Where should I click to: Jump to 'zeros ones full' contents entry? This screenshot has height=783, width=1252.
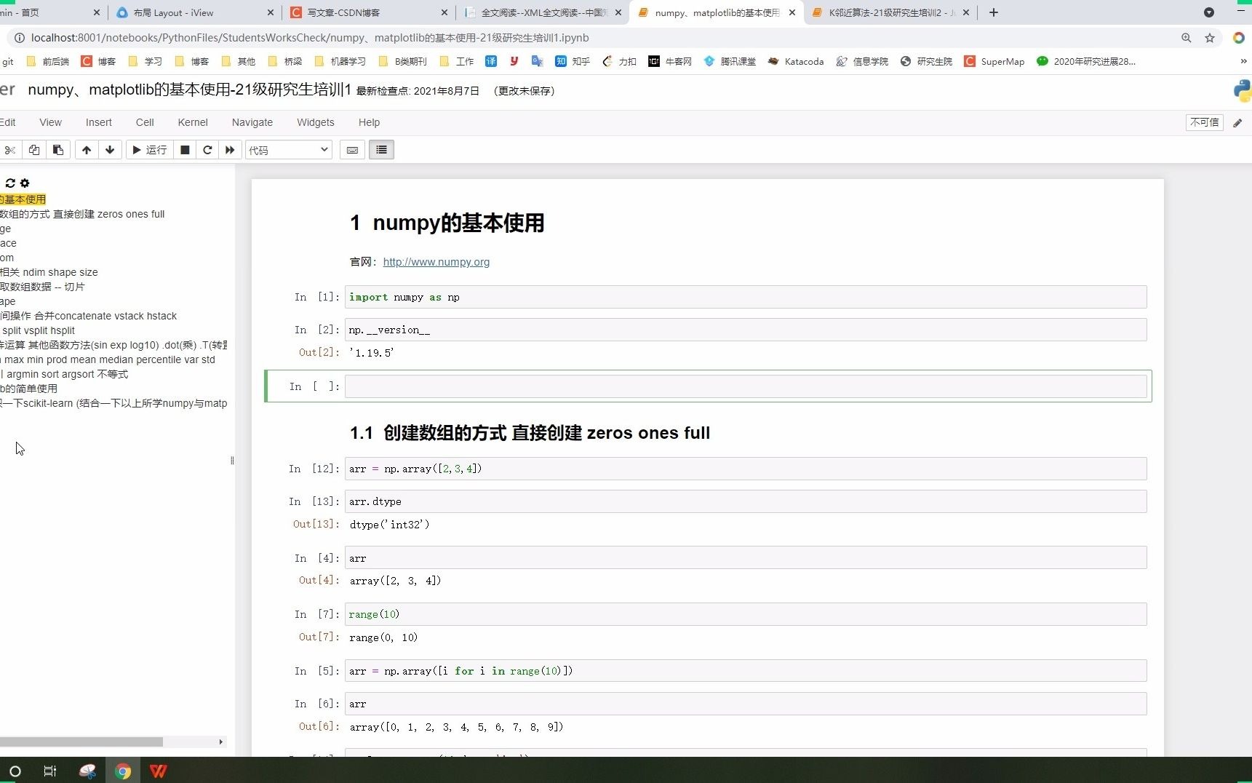pos(82,214)
